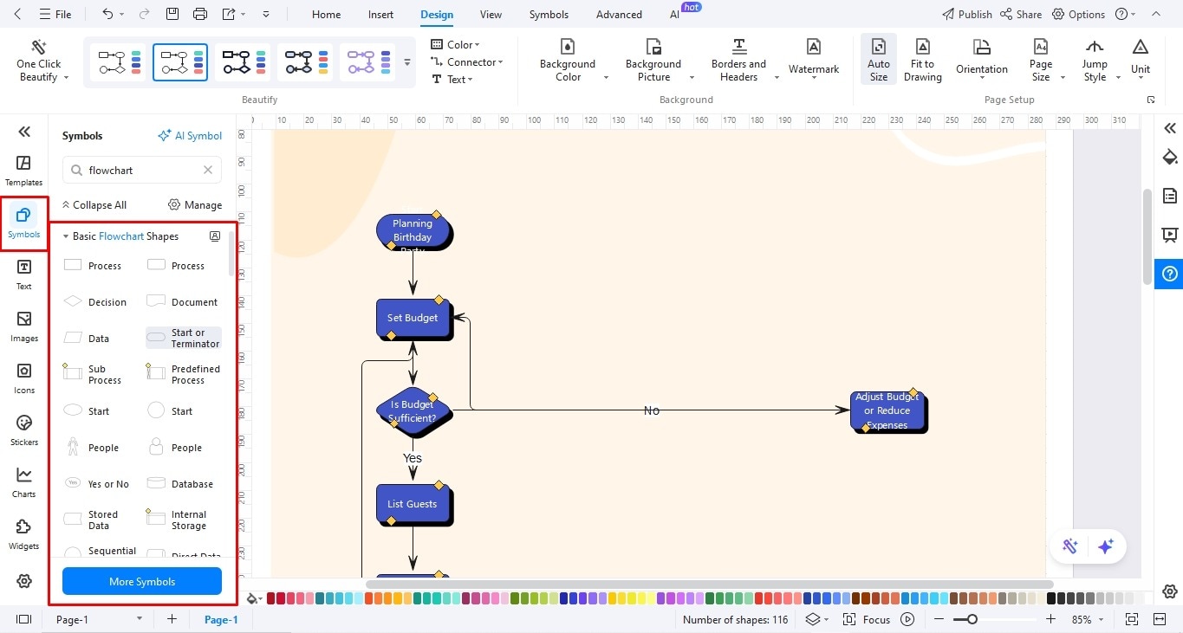Screen dimensions: 1183x633
Task: Open the Color dropdown in Design ribbon
Action: tap(456, 44)
